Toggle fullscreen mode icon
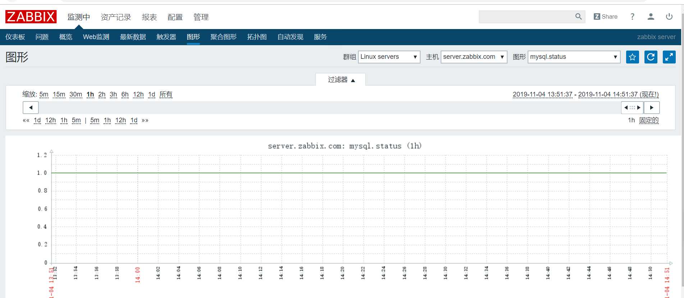 (669, 57)
